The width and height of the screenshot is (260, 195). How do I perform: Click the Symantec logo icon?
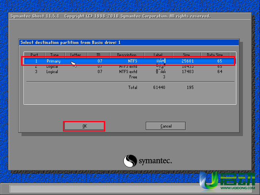pyautogui.click(x=130, y=161)
